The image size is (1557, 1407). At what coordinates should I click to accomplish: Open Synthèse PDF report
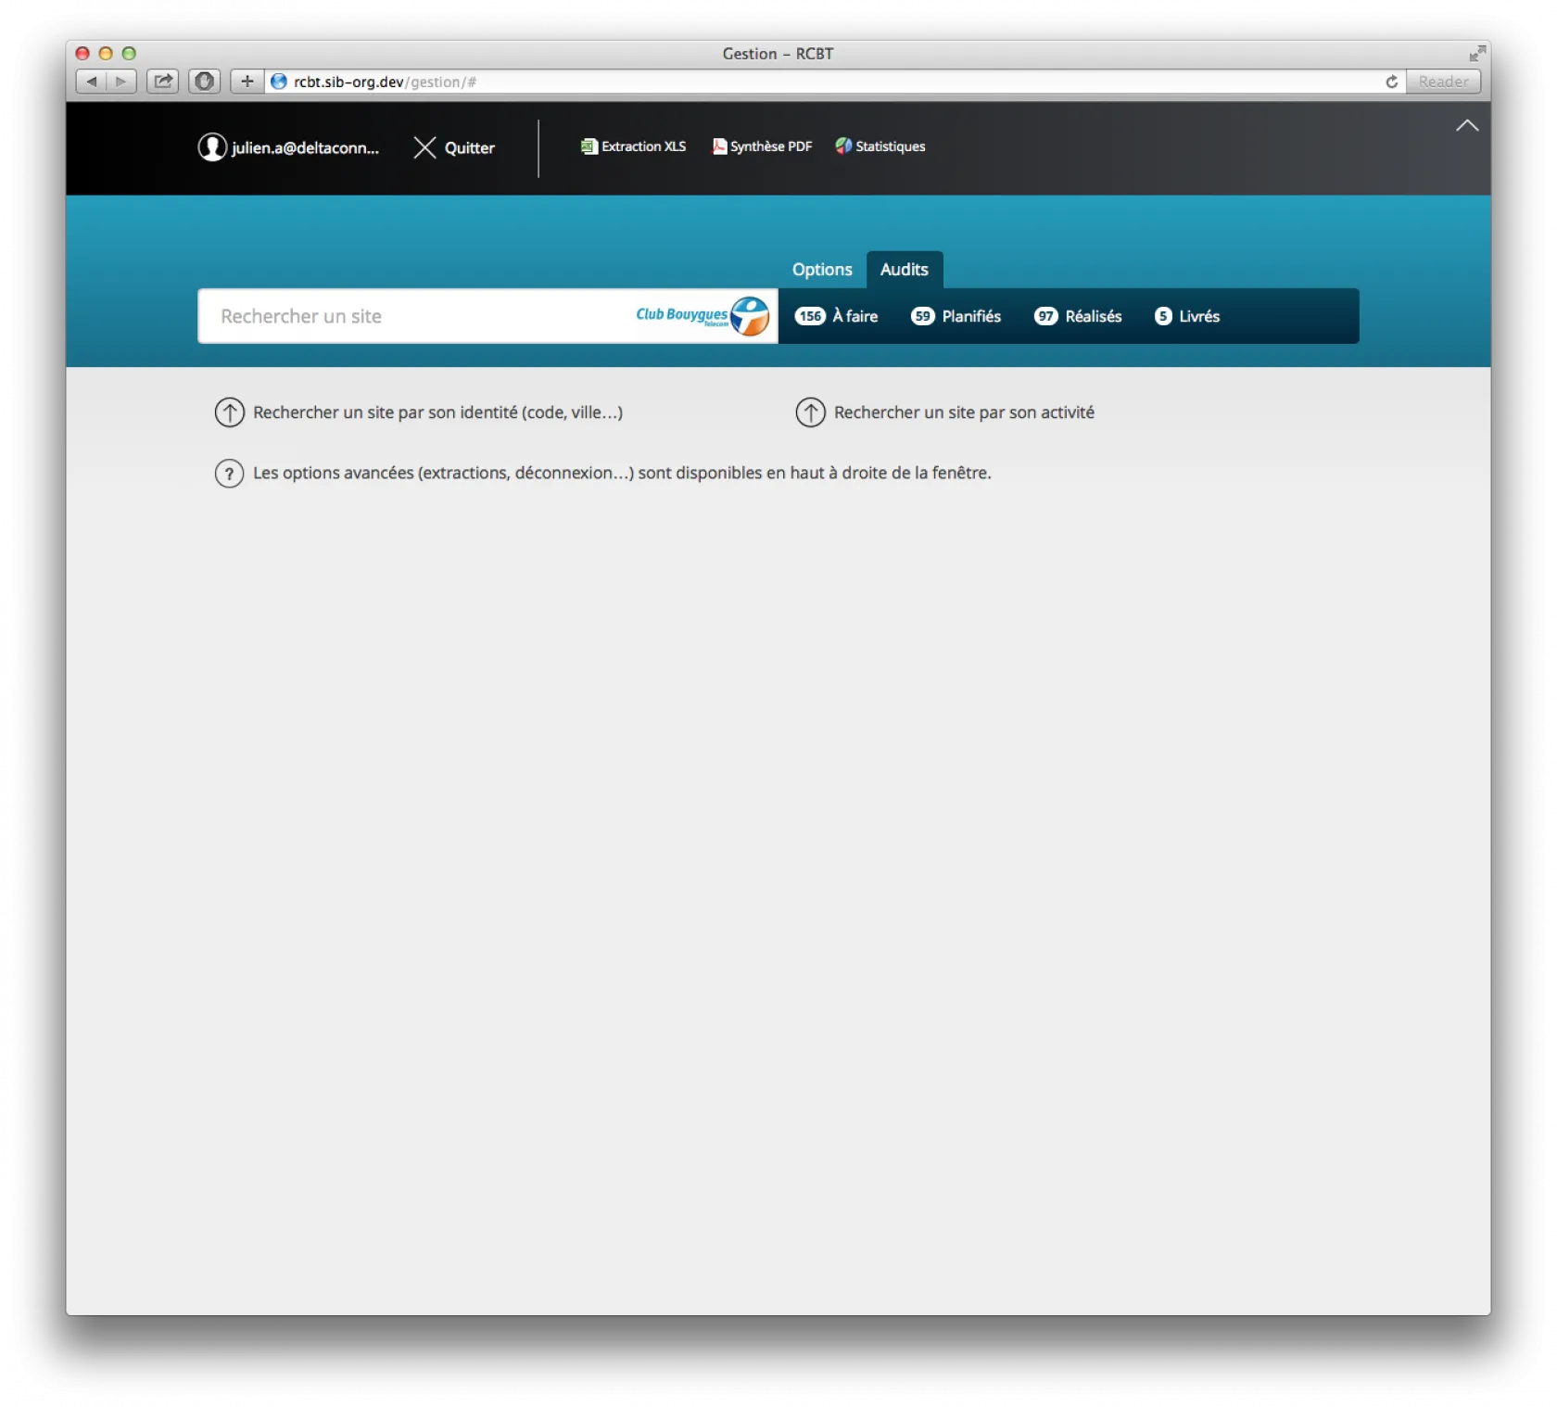pyautogui.click(x=762, y=146)
